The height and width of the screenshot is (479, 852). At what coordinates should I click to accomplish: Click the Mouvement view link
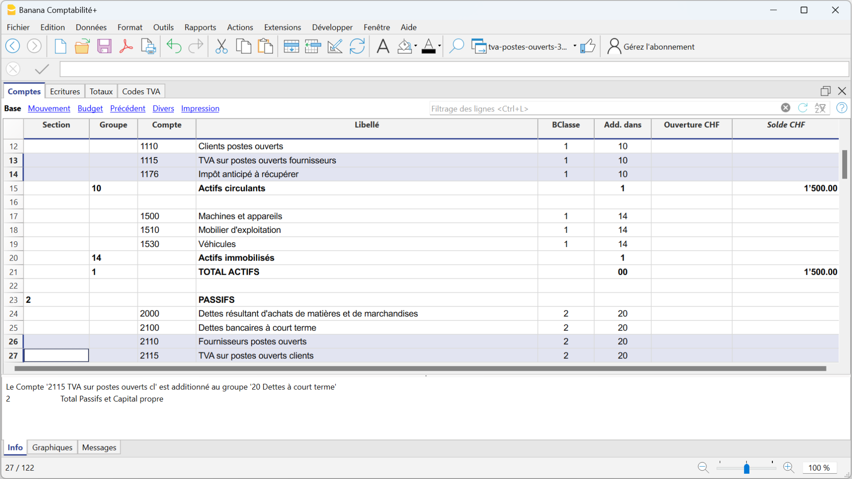point(49,108)
